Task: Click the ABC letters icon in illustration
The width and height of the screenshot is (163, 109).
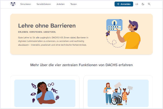Action: 54,90
